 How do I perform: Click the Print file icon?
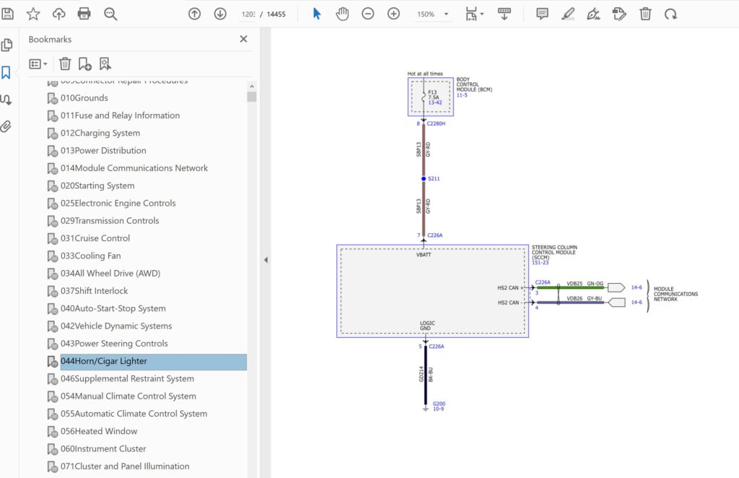click(84, 14)
